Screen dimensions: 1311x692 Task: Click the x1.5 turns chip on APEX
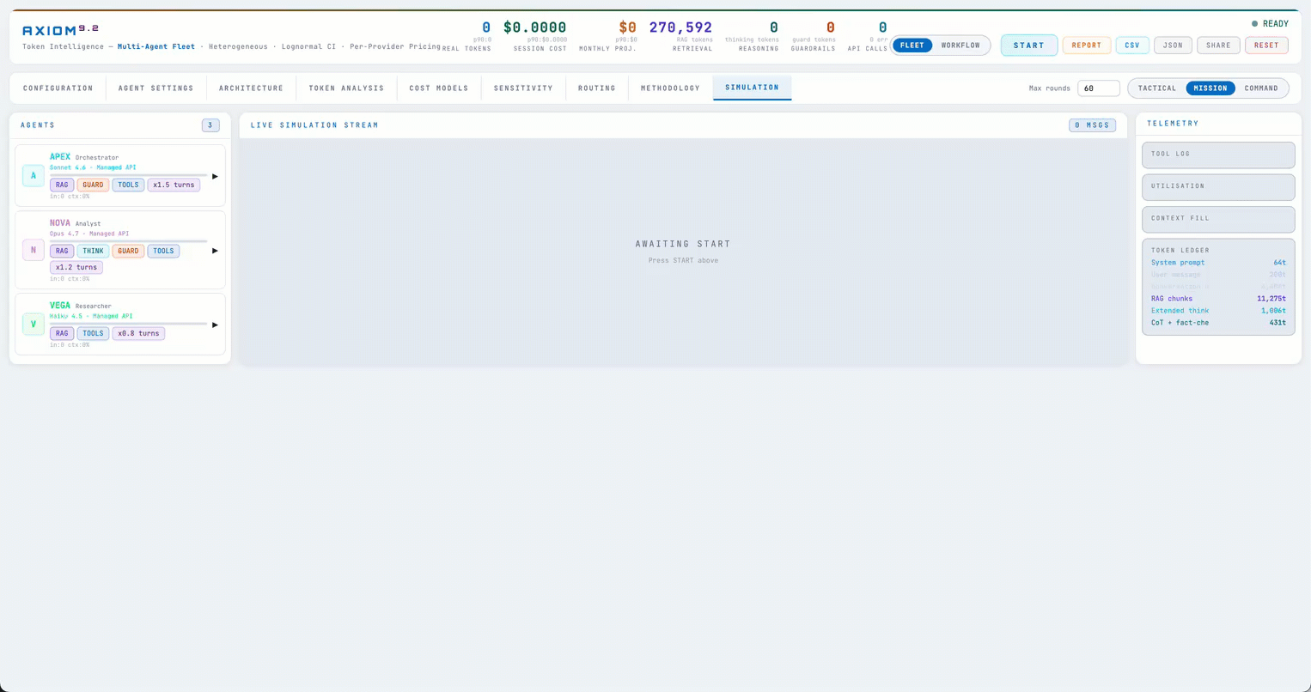[174, 185]
